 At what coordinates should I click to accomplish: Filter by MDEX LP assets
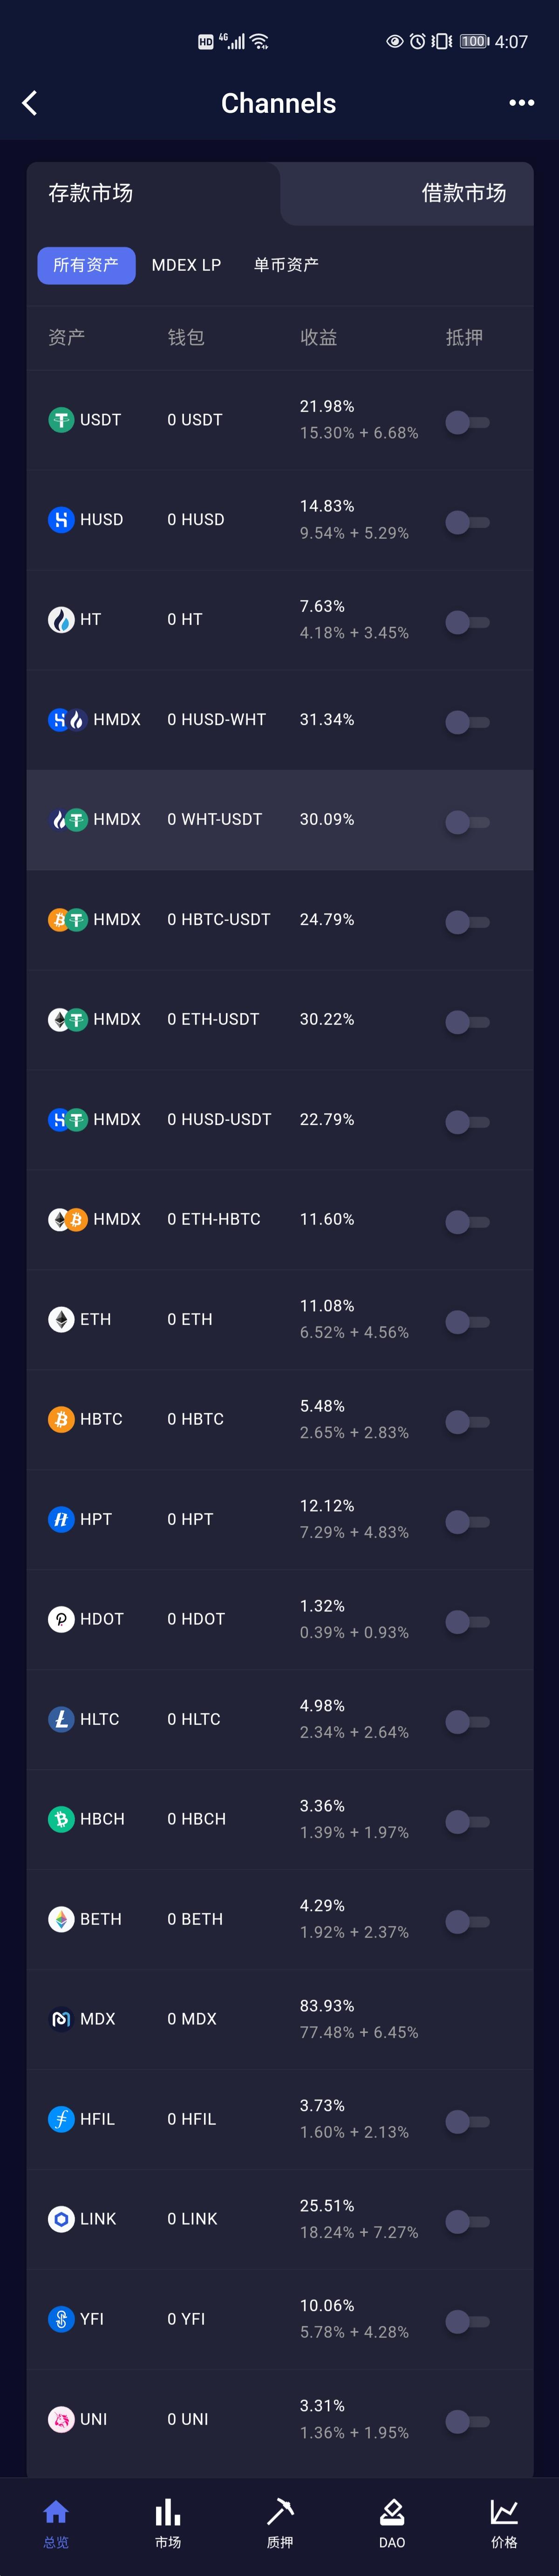[x=186, y=265]
